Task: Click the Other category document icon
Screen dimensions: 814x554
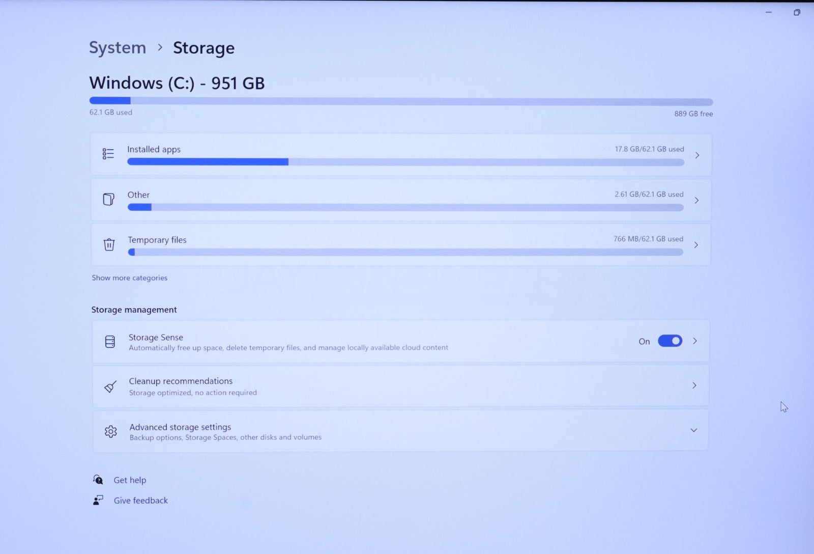Action: (108, 199)
